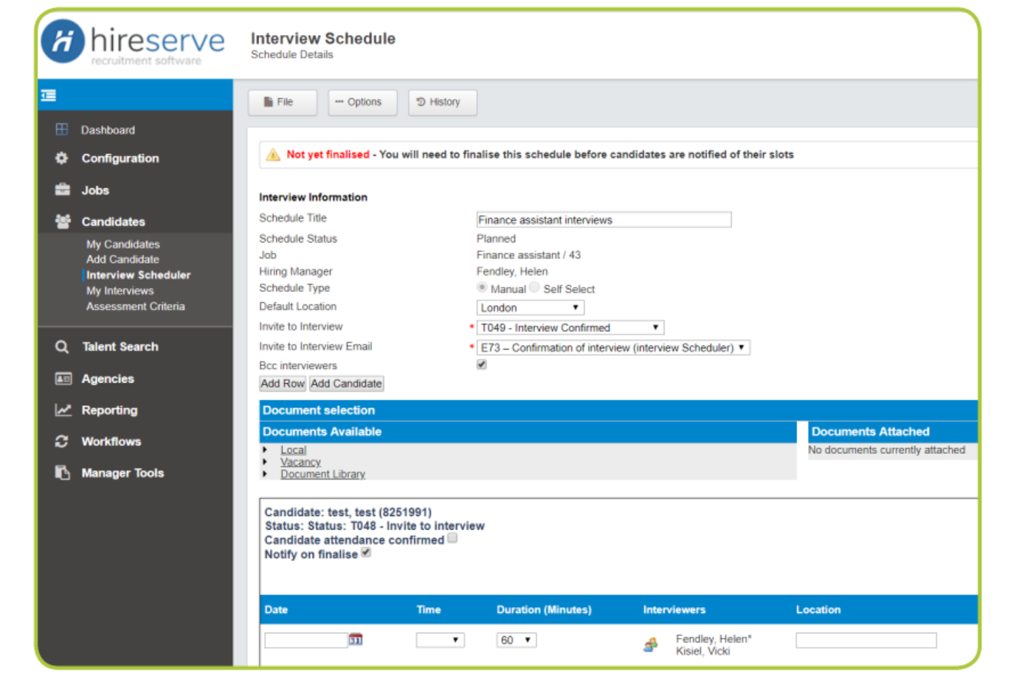Click the Reporting chart icon
Screen dimensions: 1017x678
tap(63, 410)
